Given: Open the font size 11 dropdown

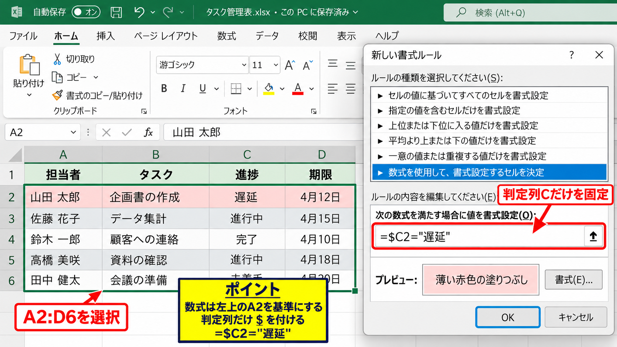Looking at the screenshot, I should (x=276, y=65).
